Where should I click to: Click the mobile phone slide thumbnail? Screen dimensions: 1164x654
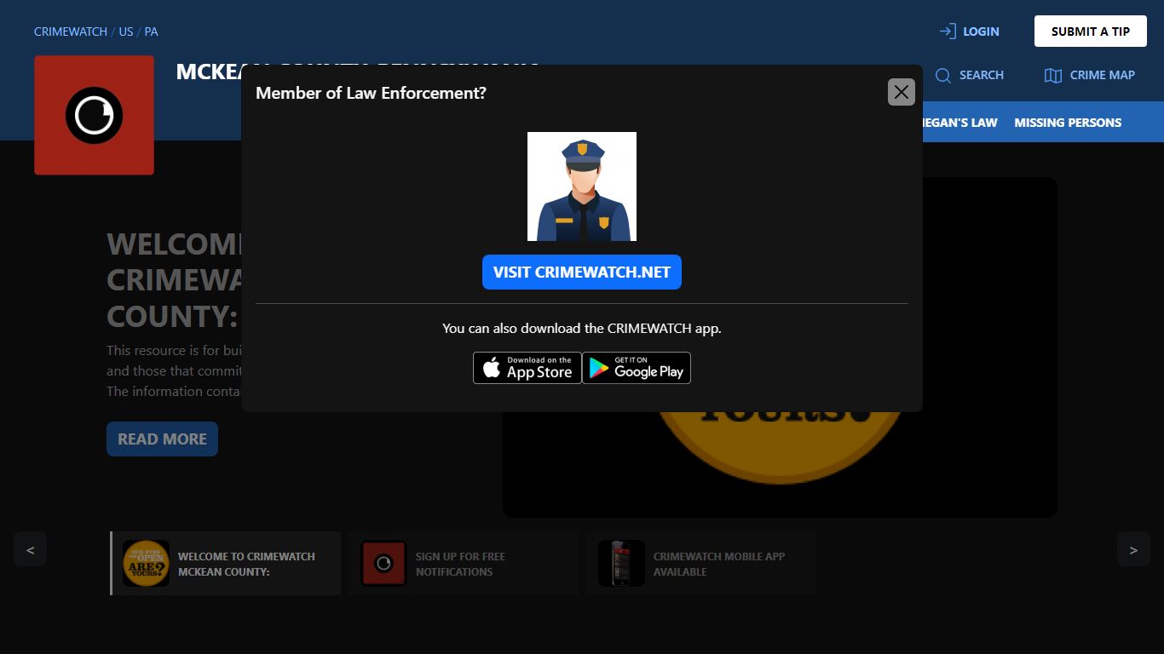pyautogui.click(x=621, y=564)
